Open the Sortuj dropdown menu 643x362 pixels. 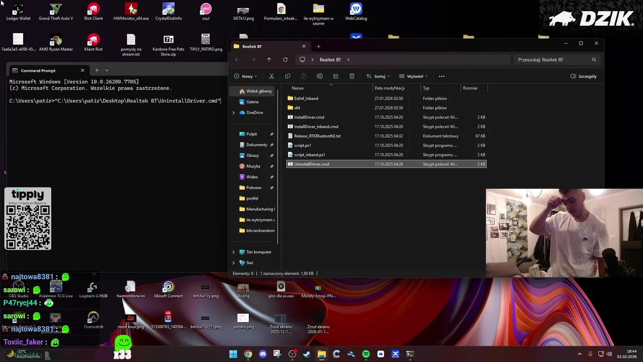tap(378, 76)
